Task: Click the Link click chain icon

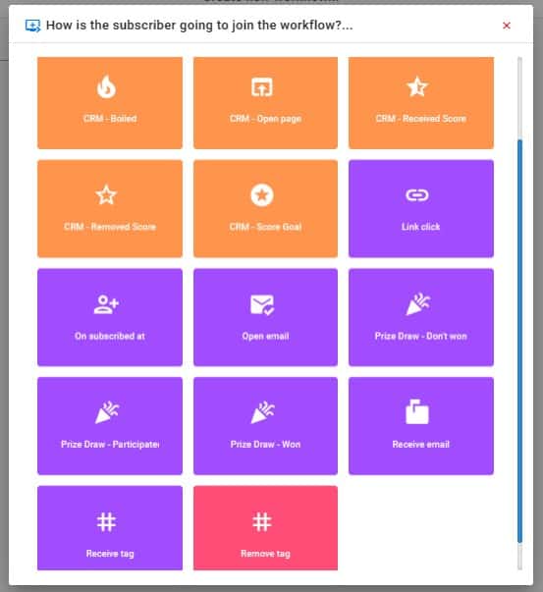Action: (x=417, y=195)
